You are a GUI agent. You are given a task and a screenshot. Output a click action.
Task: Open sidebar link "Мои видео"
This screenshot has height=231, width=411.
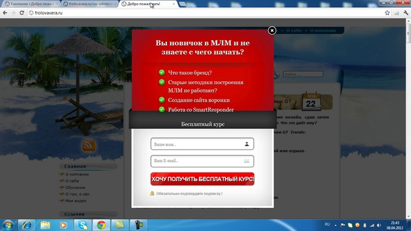click(x=76, y=201)
